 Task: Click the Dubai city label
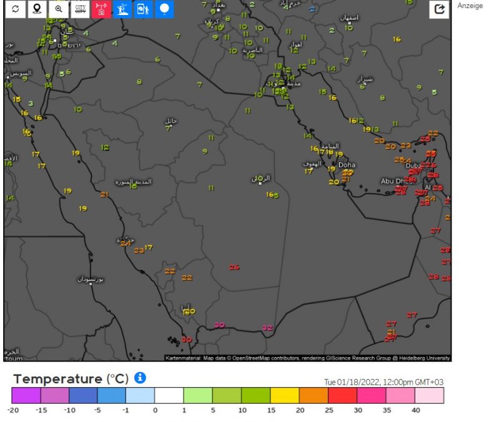413,165
